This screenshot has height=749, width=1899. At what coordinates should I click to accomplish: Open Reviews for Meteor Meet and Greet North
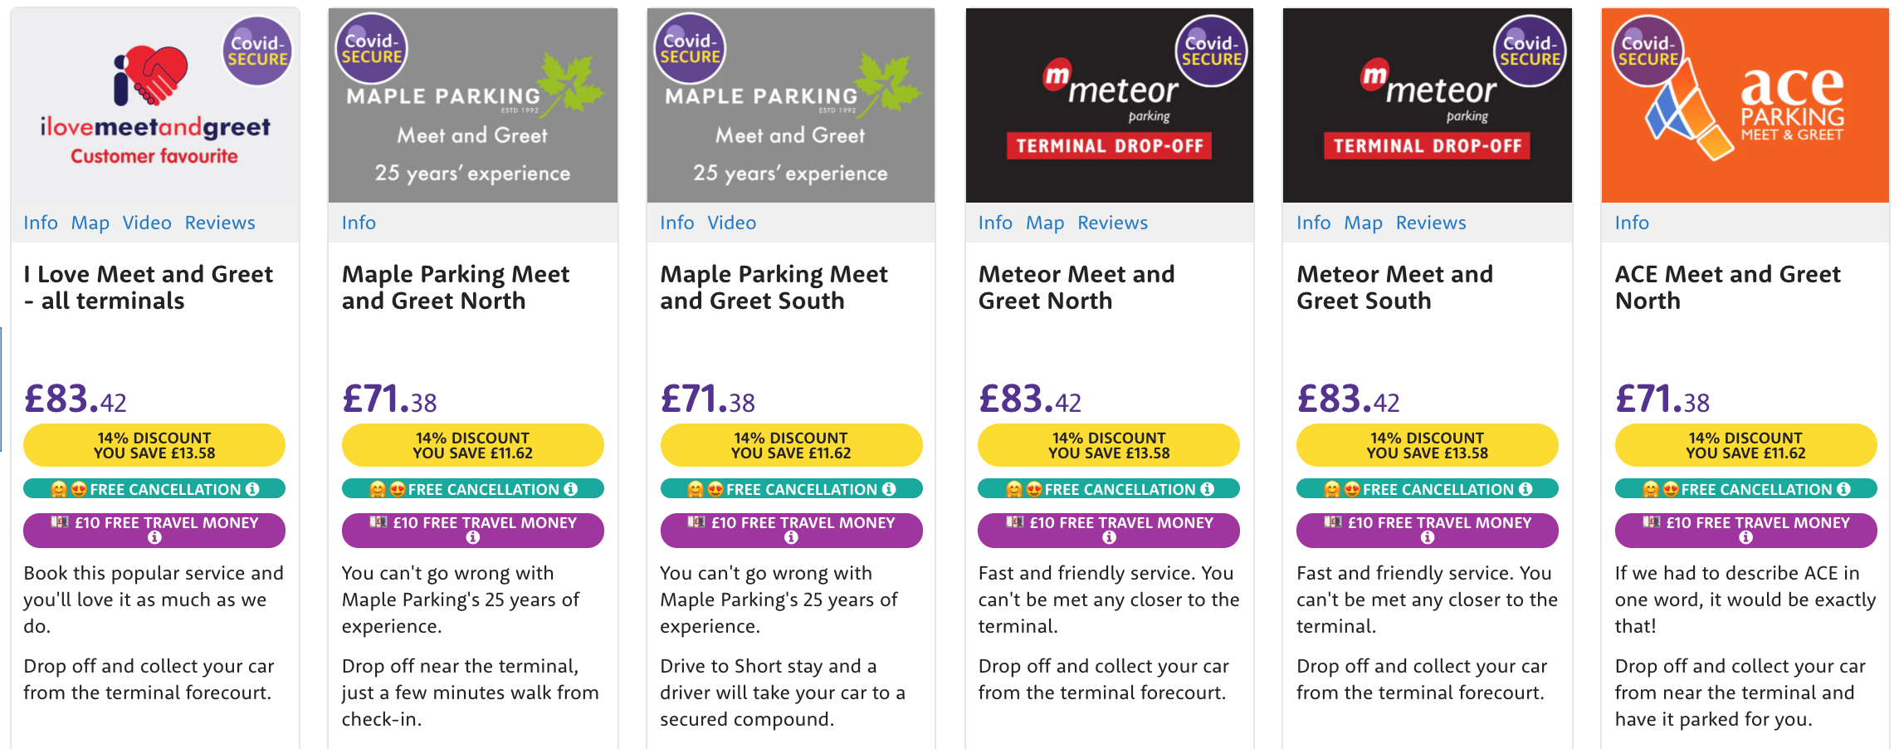1112,223
